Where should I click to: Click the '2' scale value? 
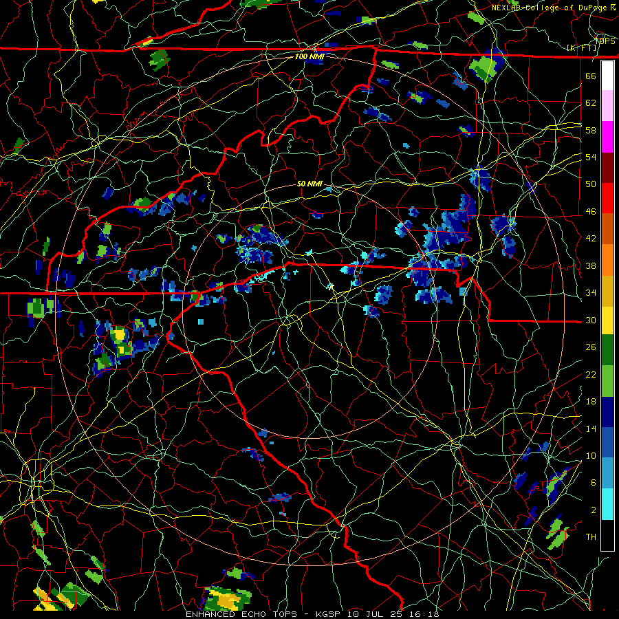click(593, 510)
